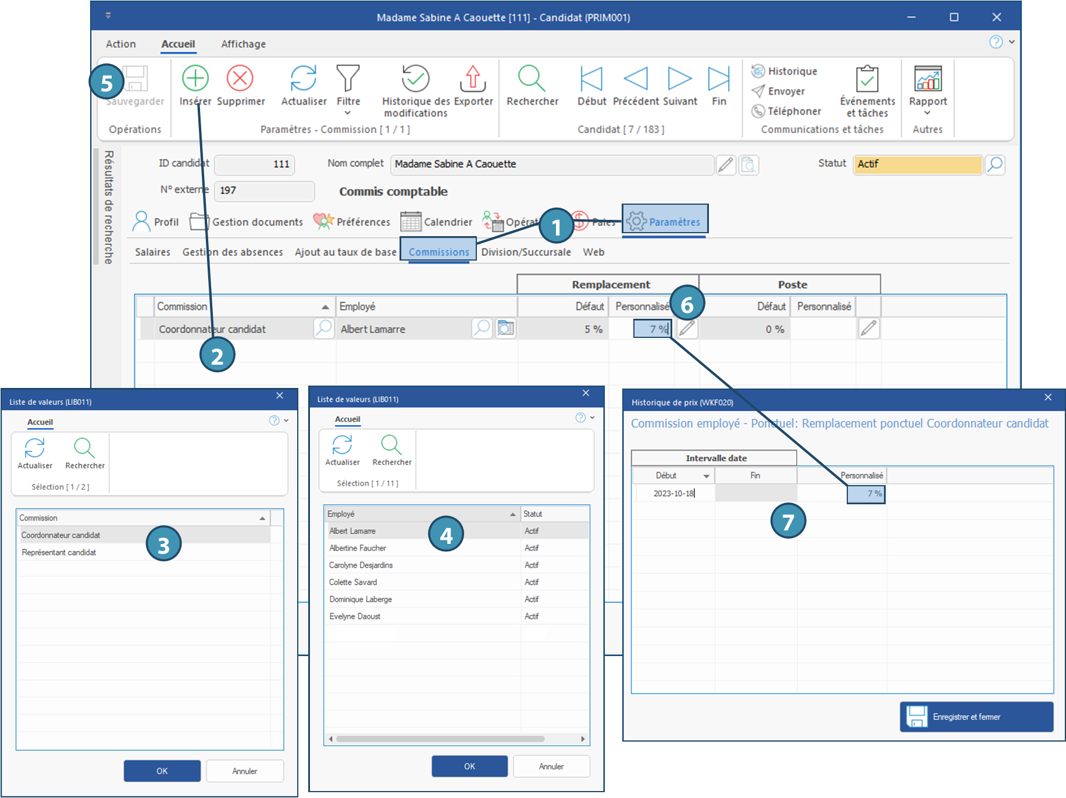Open Événements et tâches
Image resolution: width=1066 pixels, height=798 pixels.
867,79
